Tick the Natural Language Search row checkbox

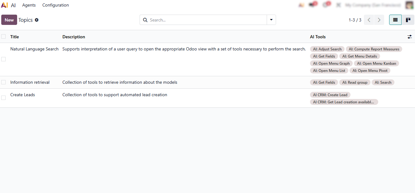3,59
